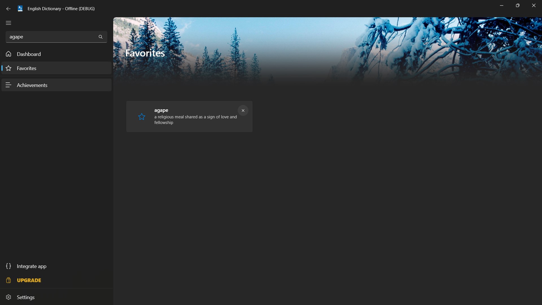
Task: Click the search field containing agape
Action: 51,37
